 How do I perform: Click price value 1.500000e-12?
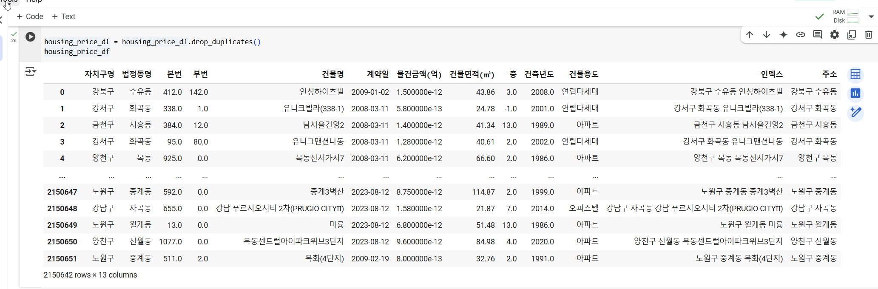point(419,92)
